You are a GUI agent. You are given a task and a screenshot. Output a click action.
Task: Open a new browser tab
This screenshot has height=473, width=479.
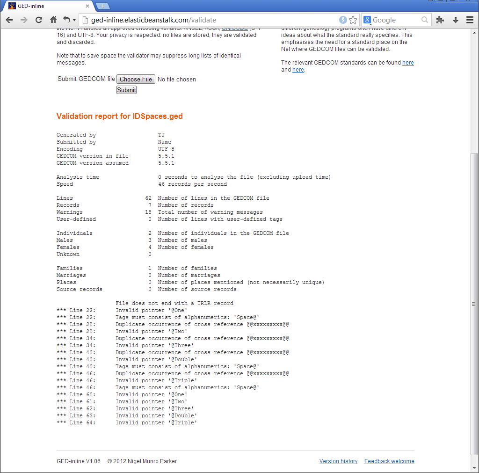[102, 6]
